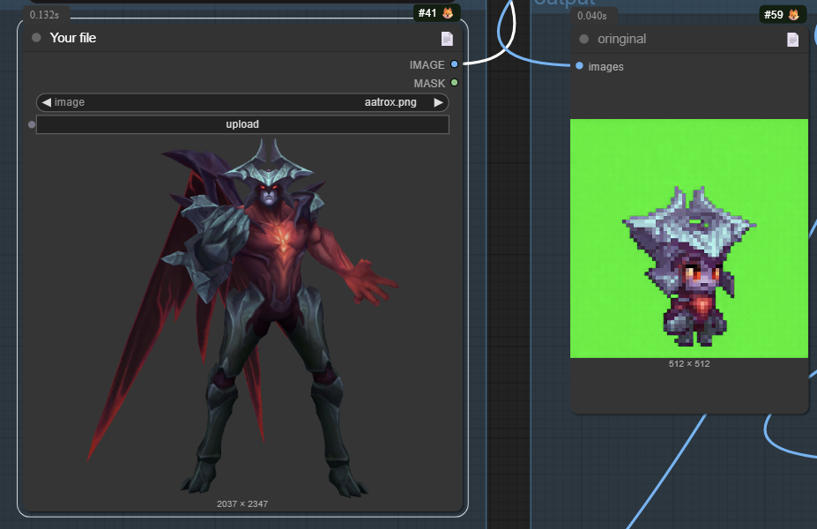Click the fox icon on badge #59
817x529 pixels.
click(x=793, y=15)
